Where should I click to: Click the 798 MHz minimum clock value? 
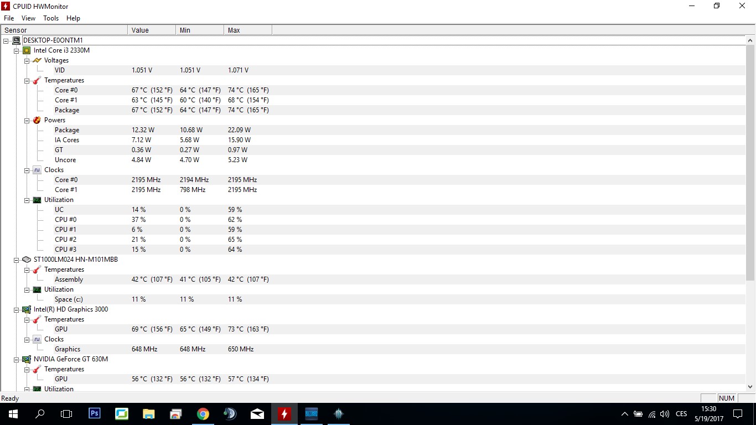pos(193,190)
